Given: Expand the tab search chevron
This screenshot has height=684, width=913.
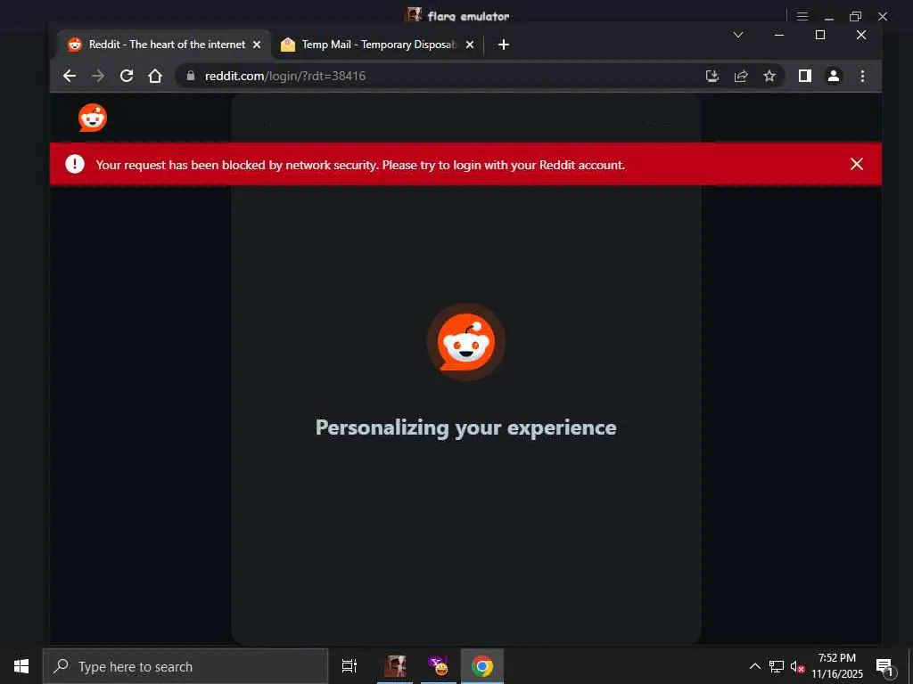Looking at the screenshot, I should [x=737, y=35].
